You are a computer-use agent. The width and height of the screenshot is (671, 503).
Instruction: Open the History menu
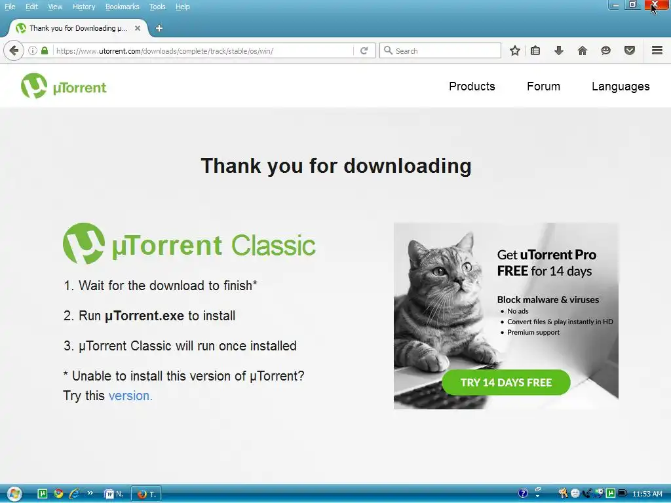pos(84,7)
